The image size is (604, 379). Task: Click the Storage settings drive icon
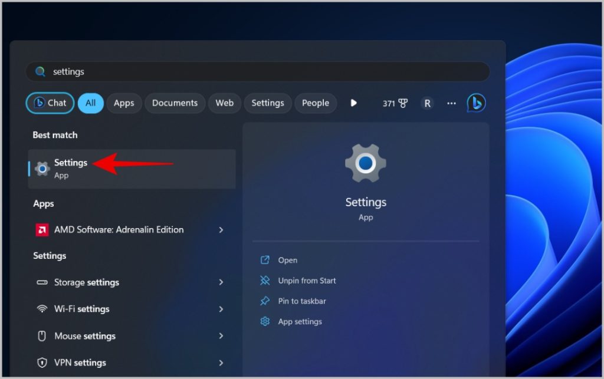point(42,282)
